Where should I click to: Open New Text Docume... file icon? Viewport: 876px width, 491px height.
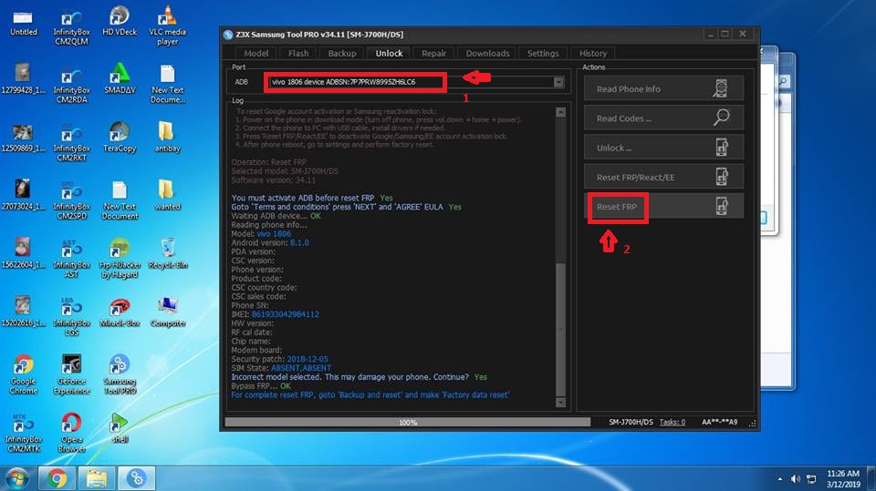(168, 86)
